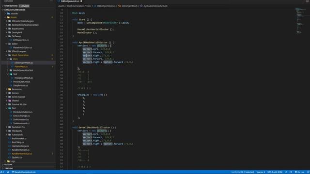Expand the AbstractInterfaceKavramlari folder
Screen dimensions: 310x174
[25, 25]
